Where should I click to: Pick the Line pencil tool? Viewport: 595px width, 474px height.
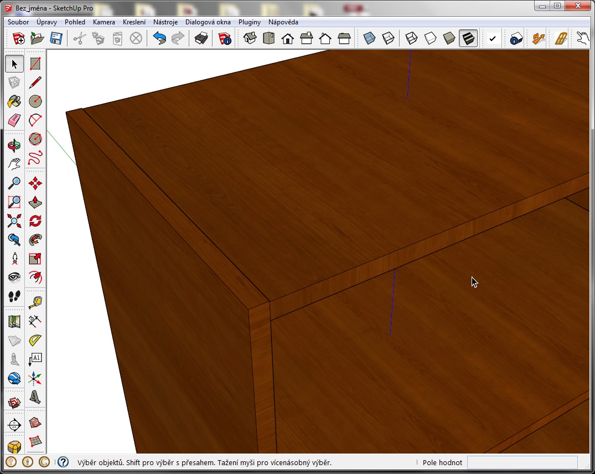pos(35,83)
